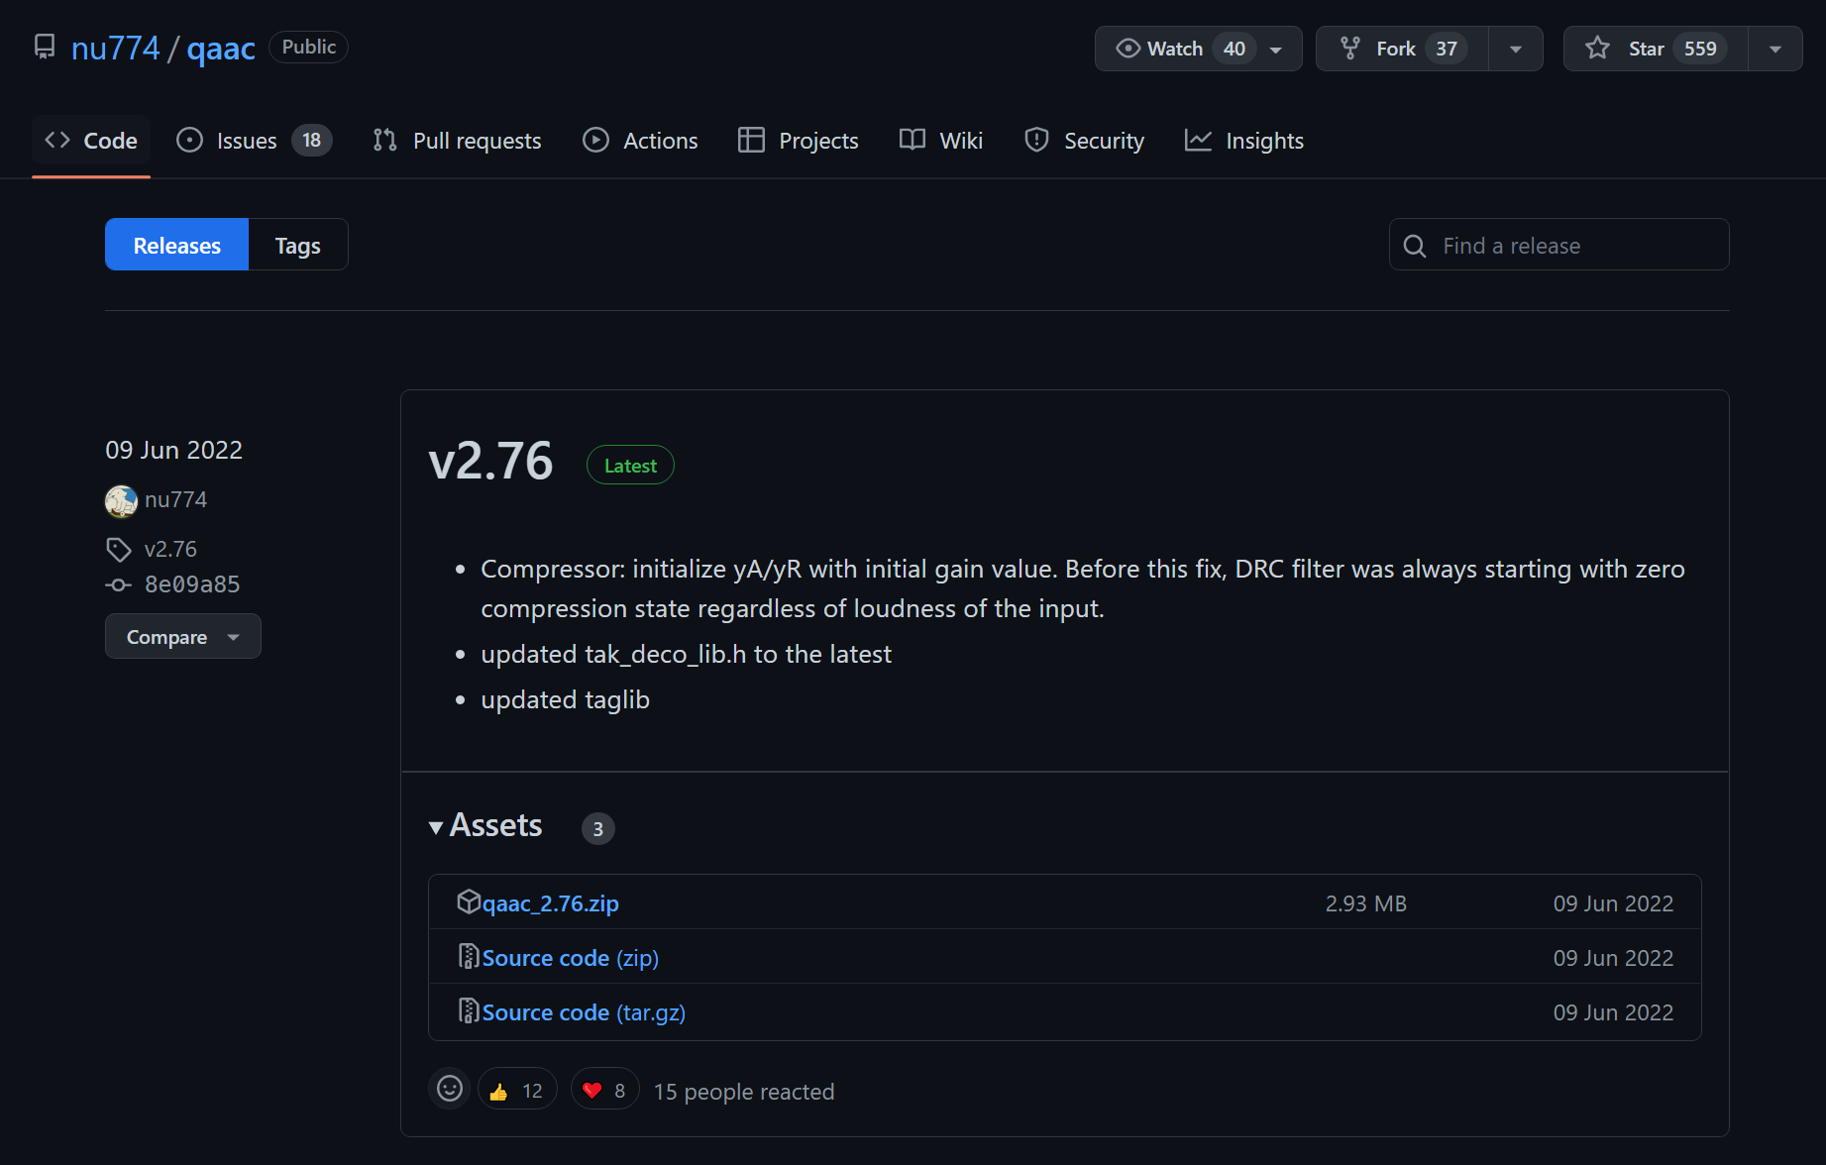Open the Projects tab
This screenshot has height=1165, width=1826.
(x=799, y=141)
